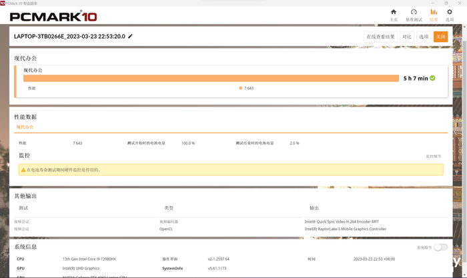Click the 类型 column header
Viewport: 467px width, 278px height.
169,208
